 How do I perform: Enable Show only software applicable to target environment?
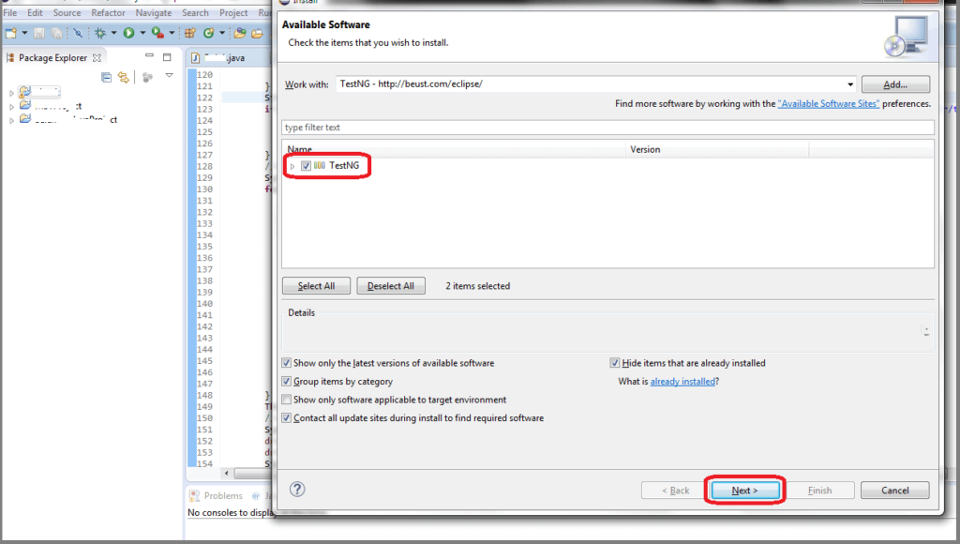click(286, 399)
